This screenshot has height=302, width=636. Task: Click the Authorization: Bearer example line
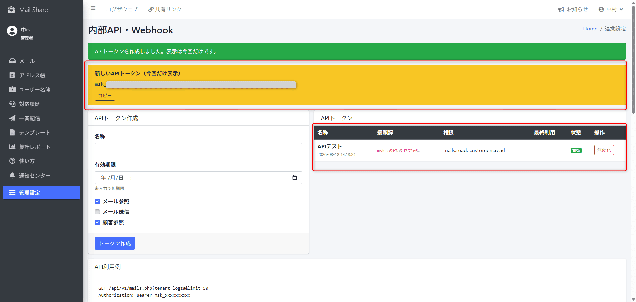[x=144, y=295]
